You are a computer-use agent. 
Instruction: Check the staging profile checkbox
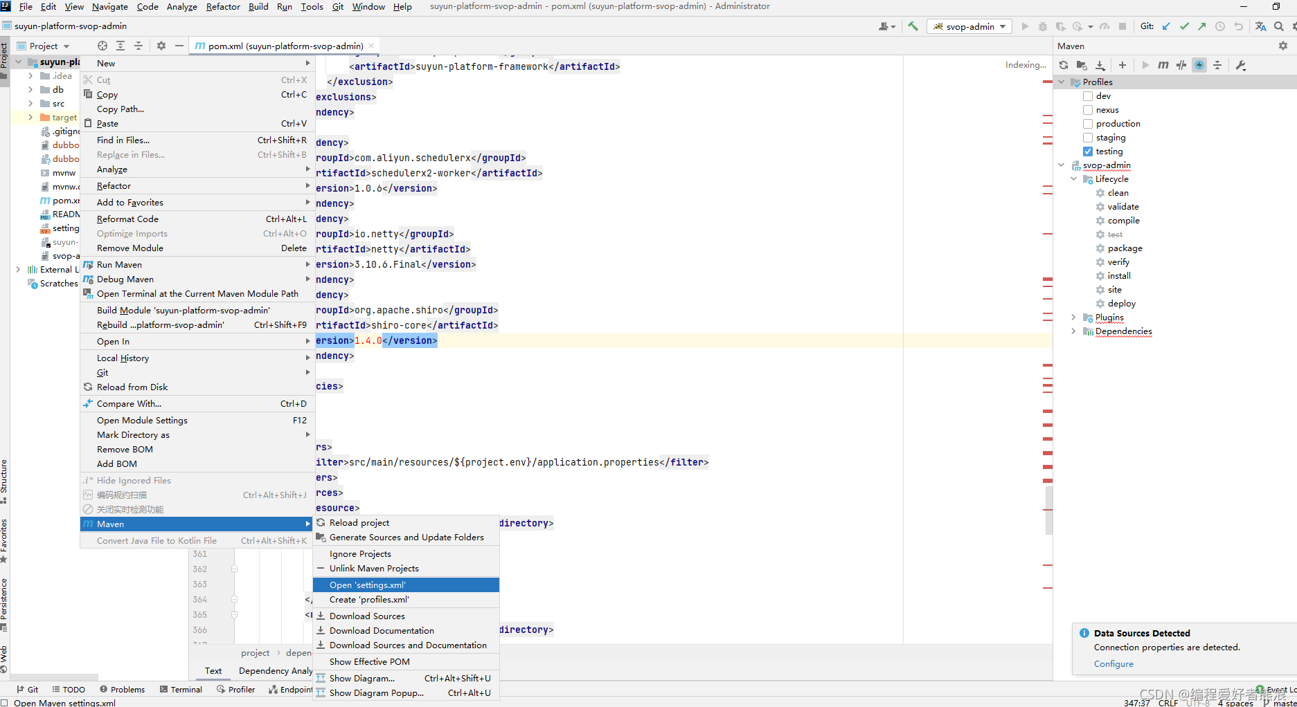tap(1088, 138)
